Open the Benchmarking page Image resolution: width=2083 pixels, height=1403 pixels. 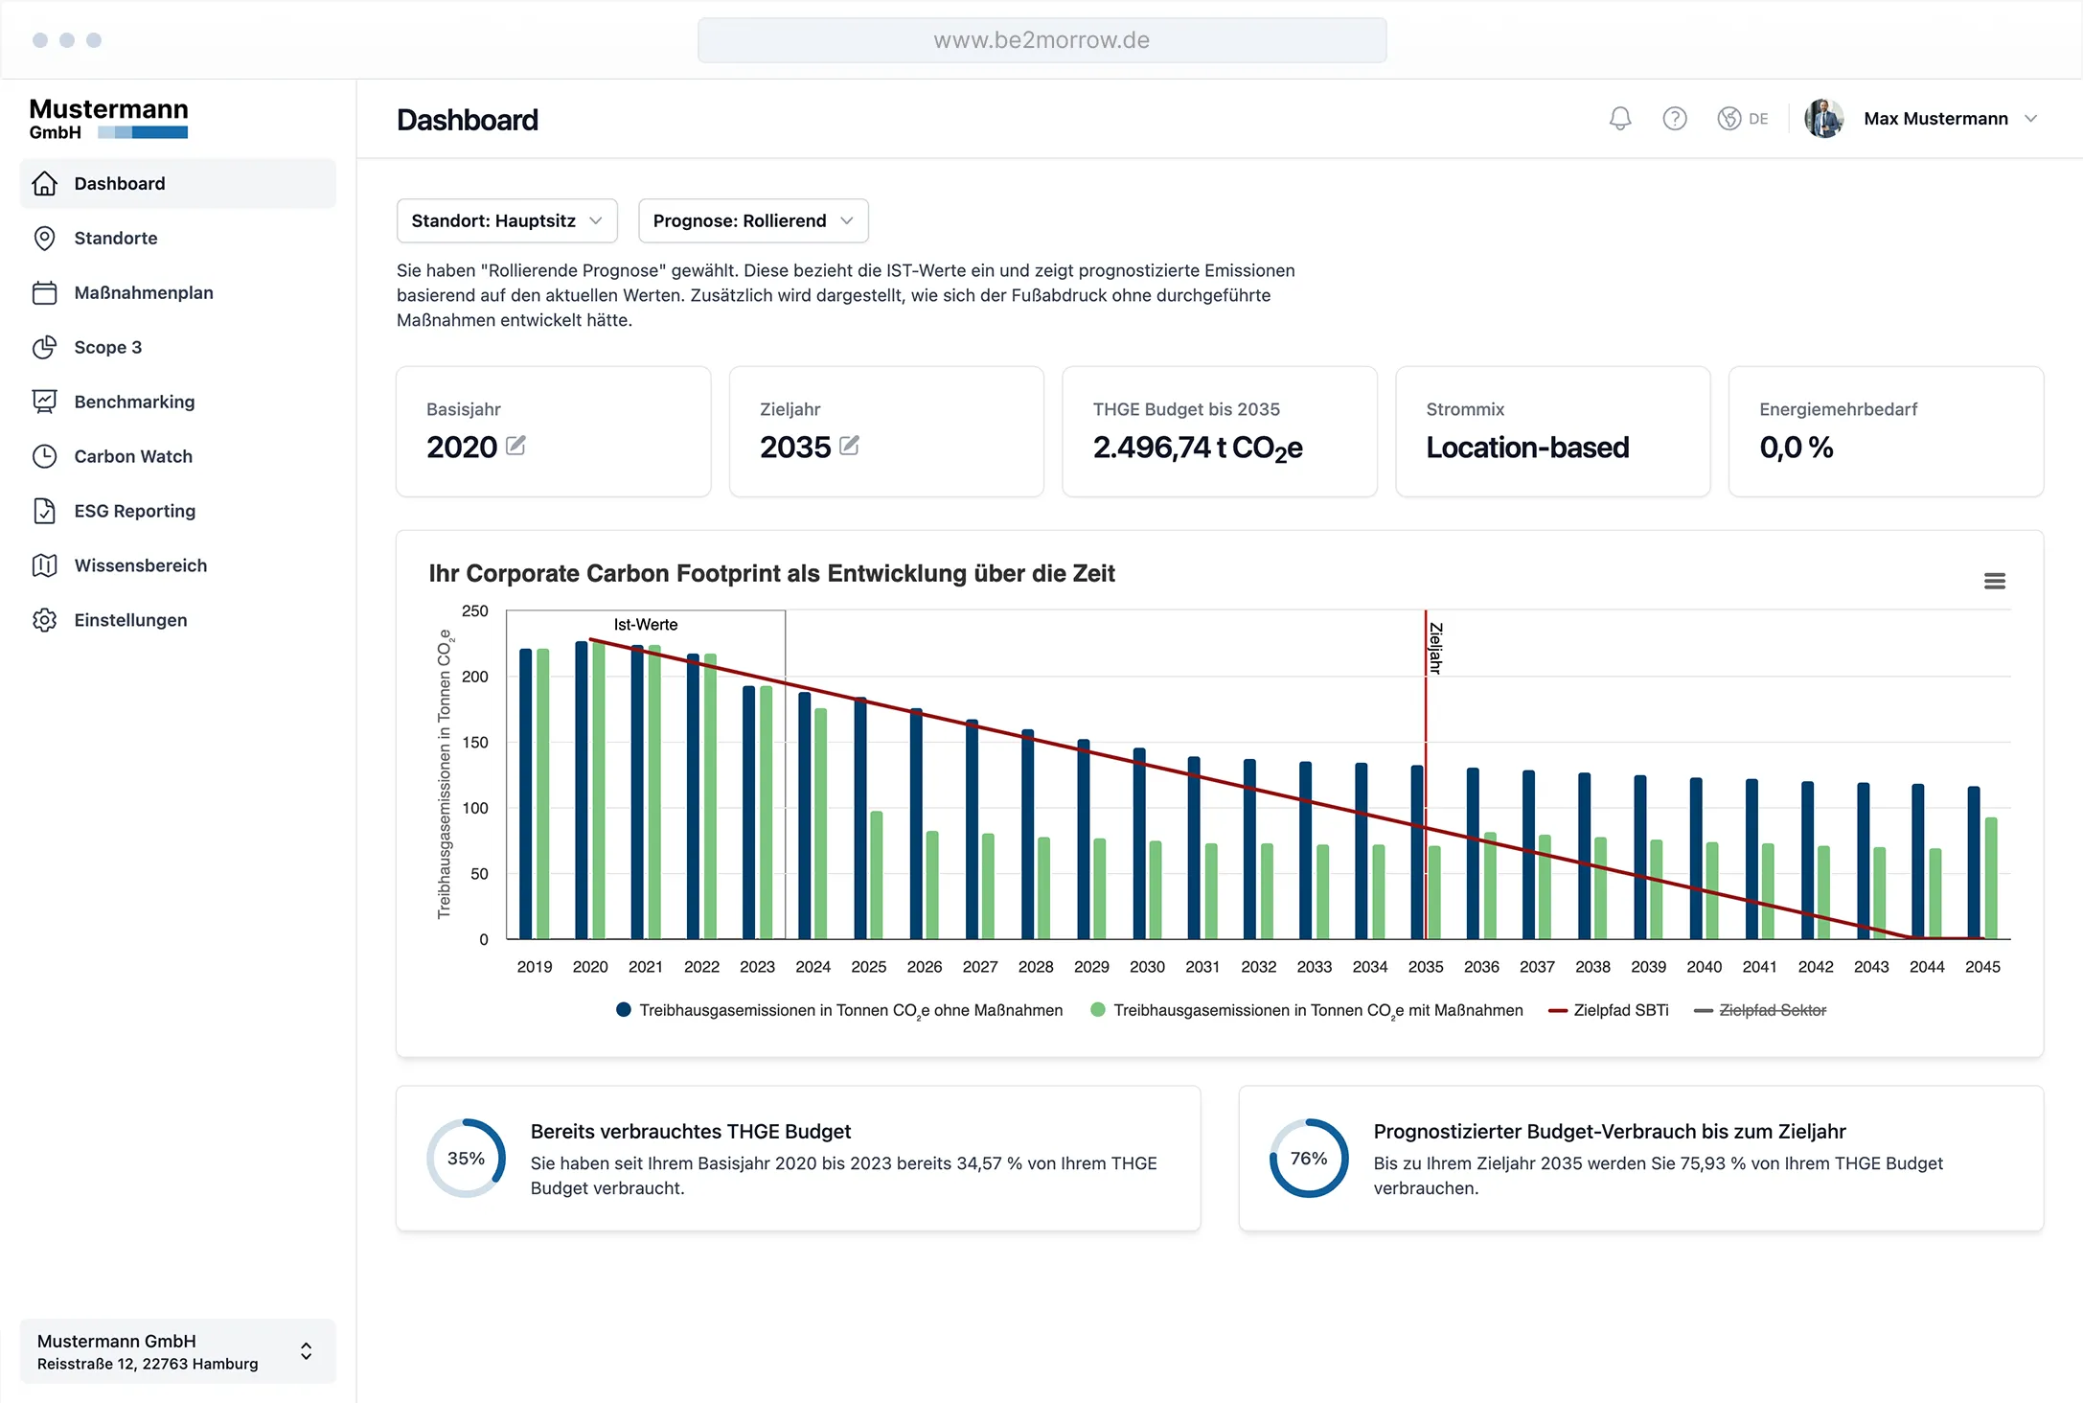point(134,402)
